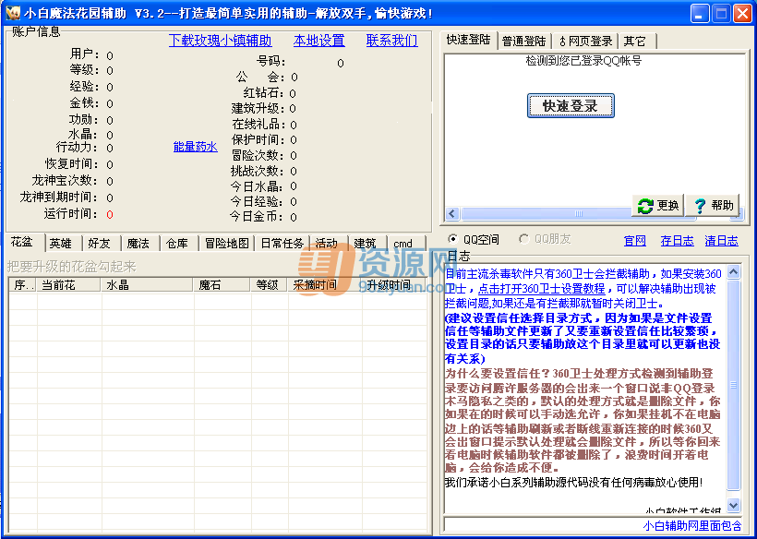Open the 活动 tab

[x=327, y=244]
